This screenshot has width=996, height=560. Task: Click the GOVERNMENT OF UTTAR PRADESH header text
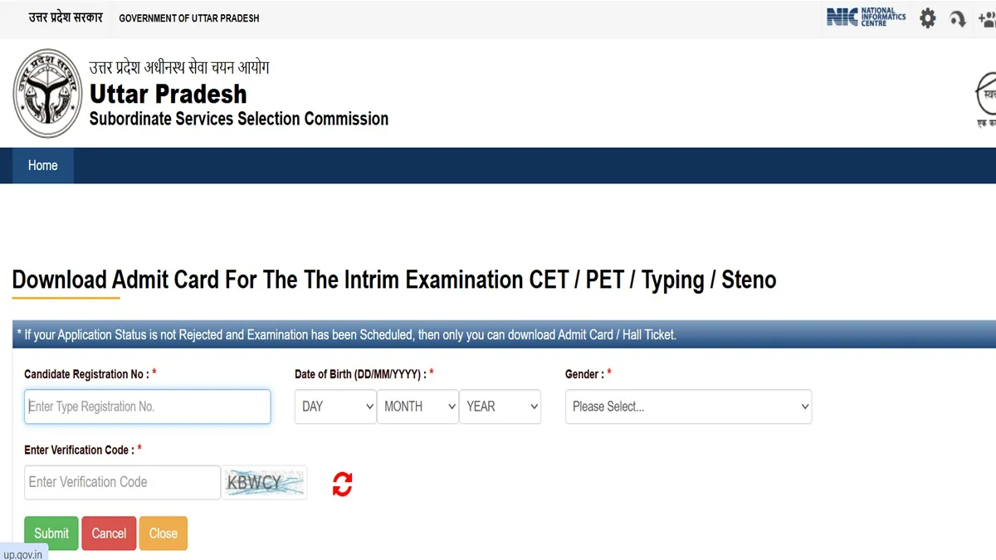(x=188, y=17)
